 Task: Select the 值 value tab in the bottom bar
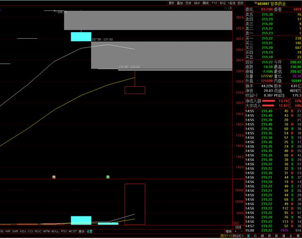[284, 236]
